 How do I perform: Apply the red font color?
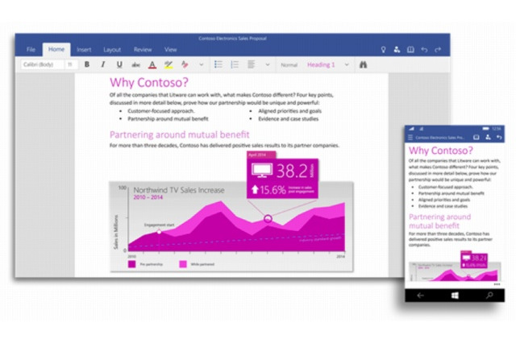pyautogui.click(x=152, y=64)
